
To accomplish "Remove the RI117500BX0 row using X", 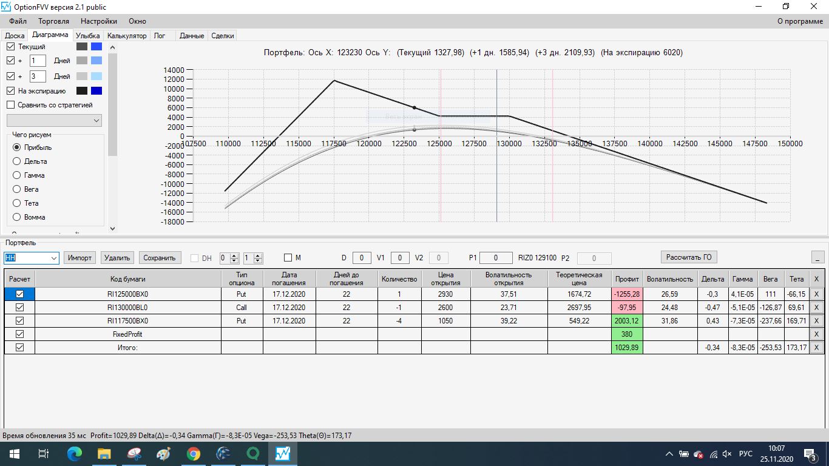I will tap(816, 321).
